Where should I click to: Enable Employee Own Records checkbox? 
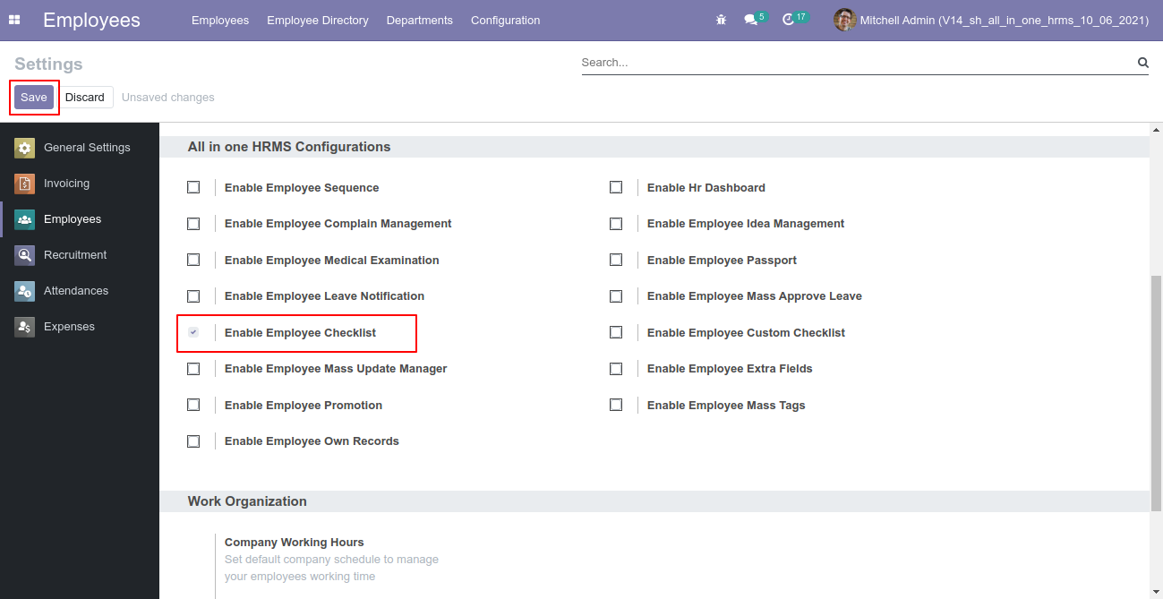193,441
